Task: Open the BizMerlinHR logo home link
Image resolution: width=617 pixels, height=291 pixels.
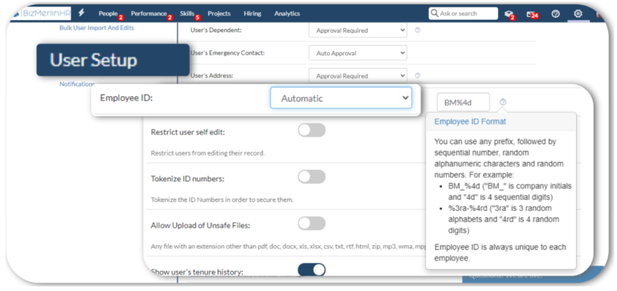Action: click(41, 13)
